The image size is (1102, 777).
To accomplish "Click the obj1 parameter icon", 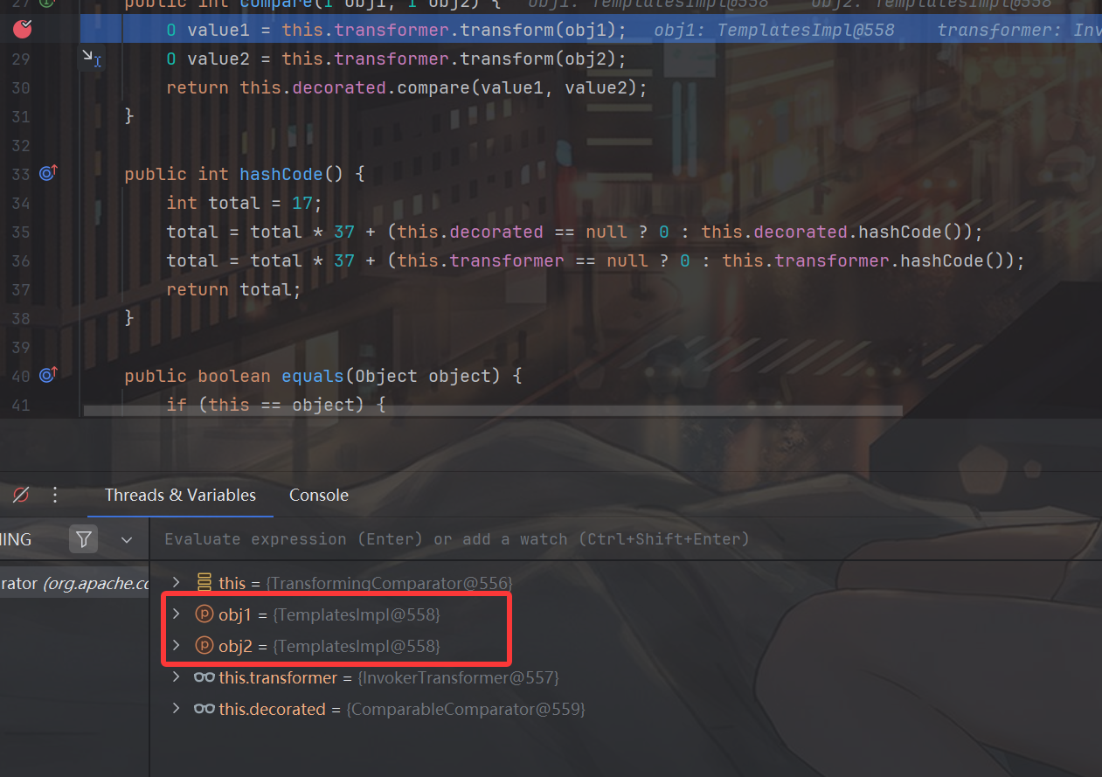I will 204,614.
